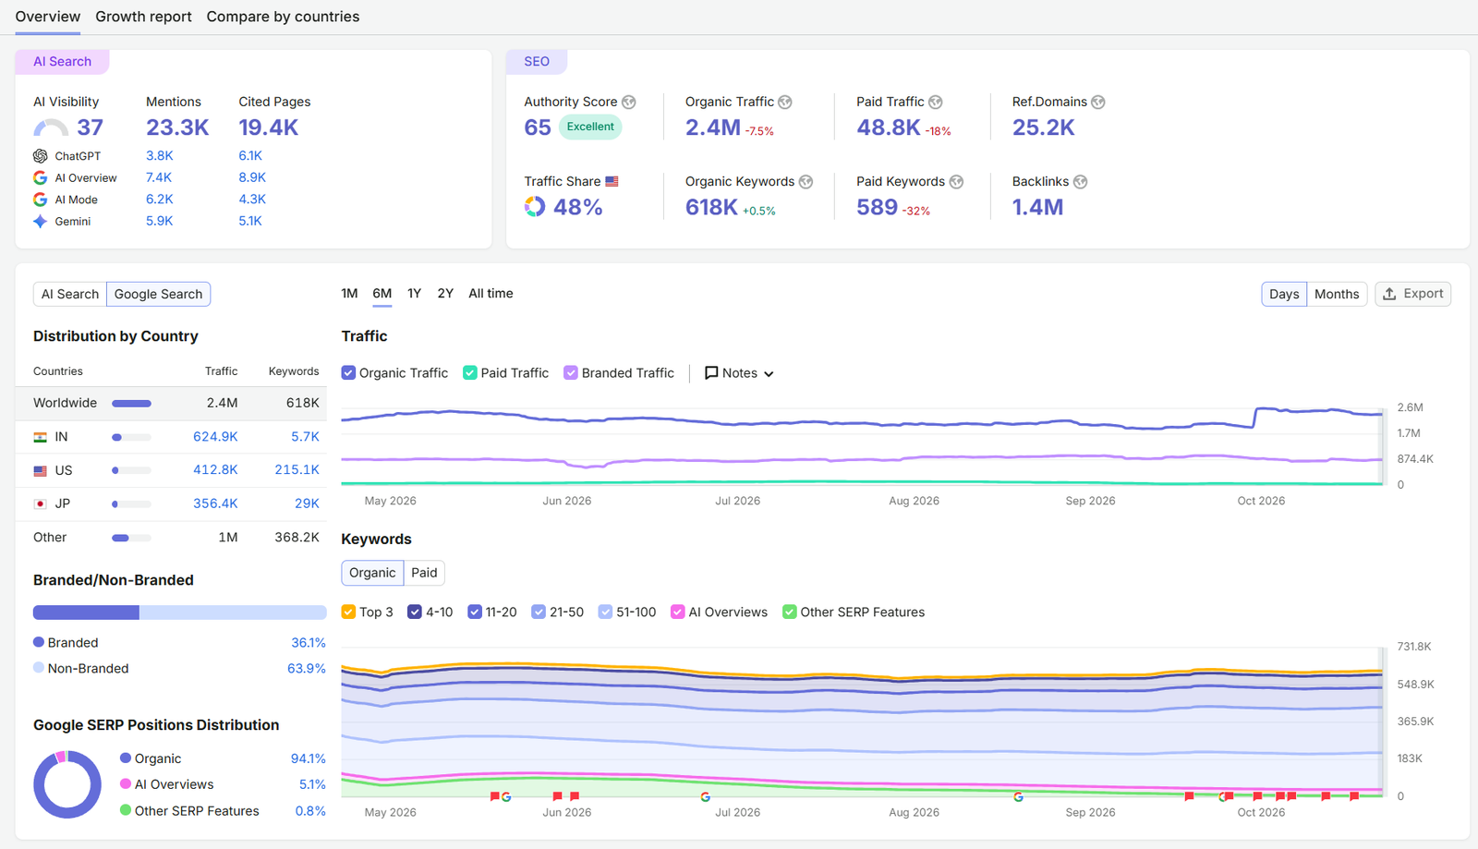Toggle the Top 3 keywords checkbox
The height and width of the screenshot is (849, 1478).
tap(348, 612)
